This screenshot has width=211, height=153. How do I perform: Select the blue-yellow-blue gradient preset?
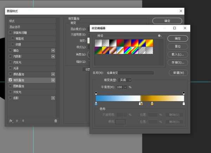click(142, 43)
